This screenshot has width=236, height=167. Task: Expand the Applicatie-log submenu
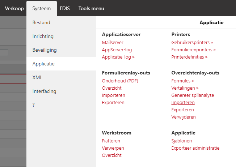[118, 57]
